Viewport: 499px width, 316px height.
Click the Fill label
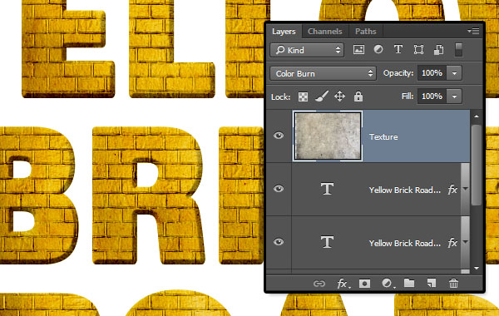(x=408, y=96)
